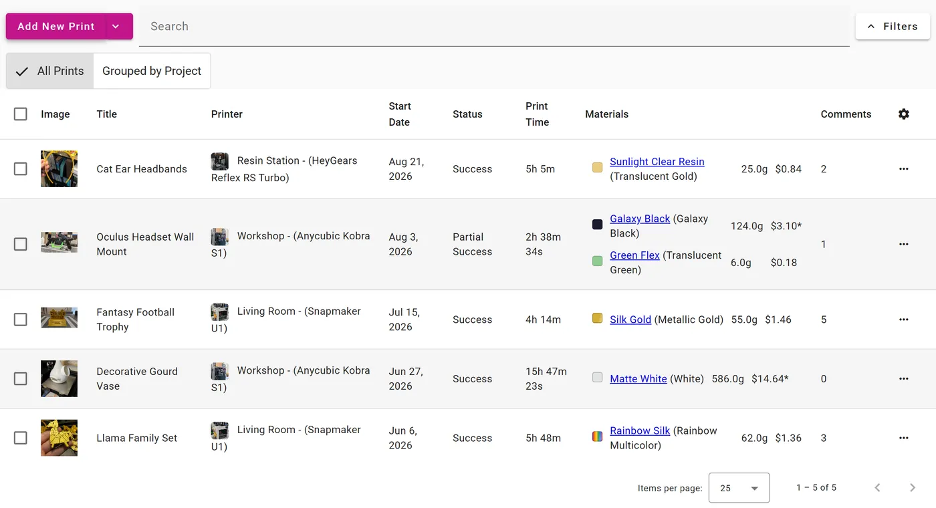Switch to All Prints view

(x=50, y=71)
